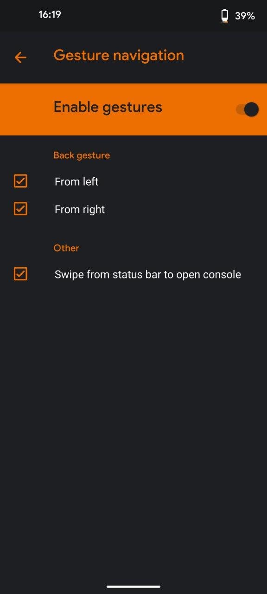Turn off the Enable gestures switch
Viewport: 267px width, 594px height.
pos(247,110)
